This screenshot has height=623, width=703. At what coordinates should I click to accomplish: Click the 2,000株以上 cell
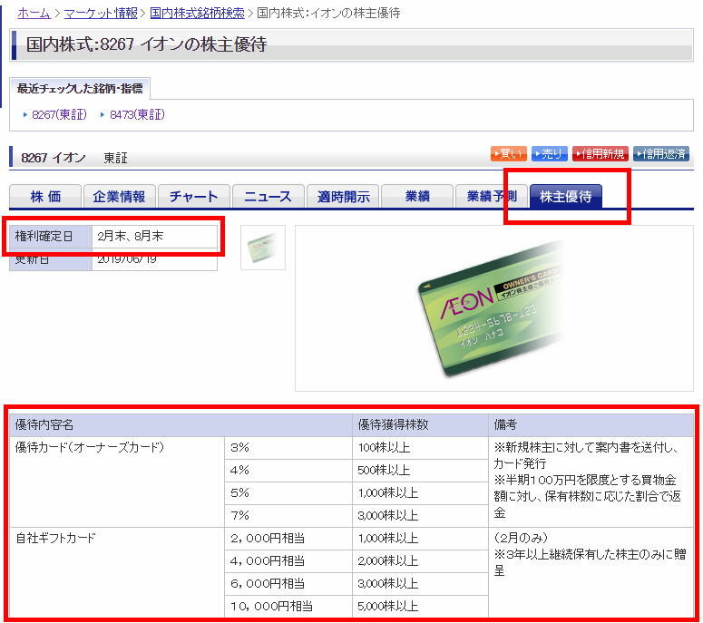(x=420, y=561)
